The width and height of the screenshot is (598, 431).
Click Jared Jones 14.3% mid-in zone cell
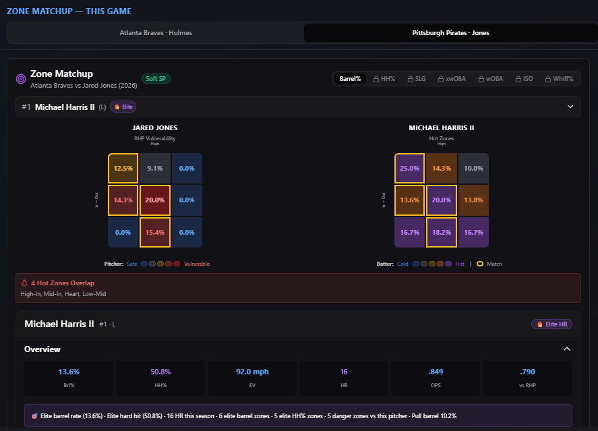(x=123, y=200)
